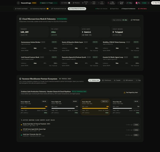
Task: Click the Studio Lot icon
Action: click(x=83, y=3)
